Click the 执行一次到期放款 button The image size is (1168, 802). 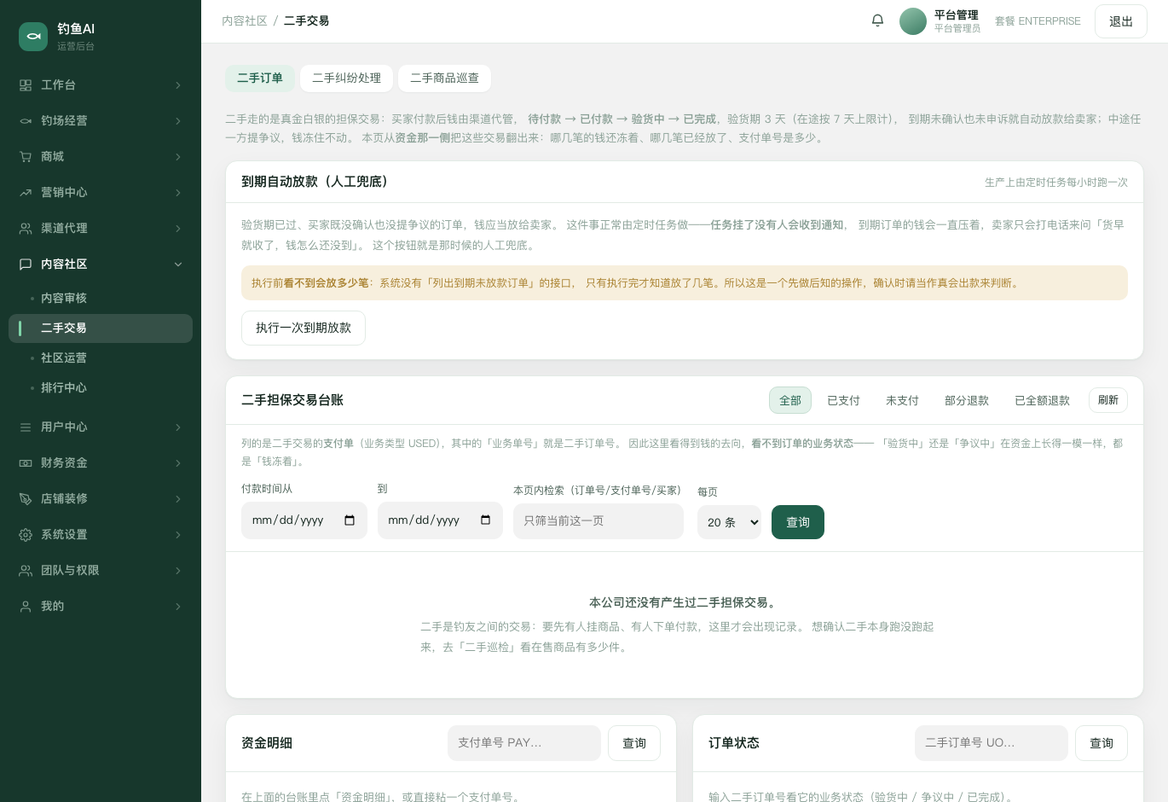[x=304, y=328]
